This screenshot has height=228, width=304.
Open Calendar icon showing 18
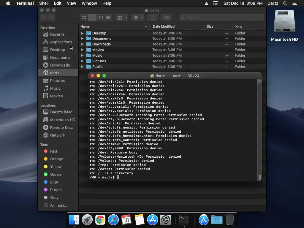tap(126, 220)
